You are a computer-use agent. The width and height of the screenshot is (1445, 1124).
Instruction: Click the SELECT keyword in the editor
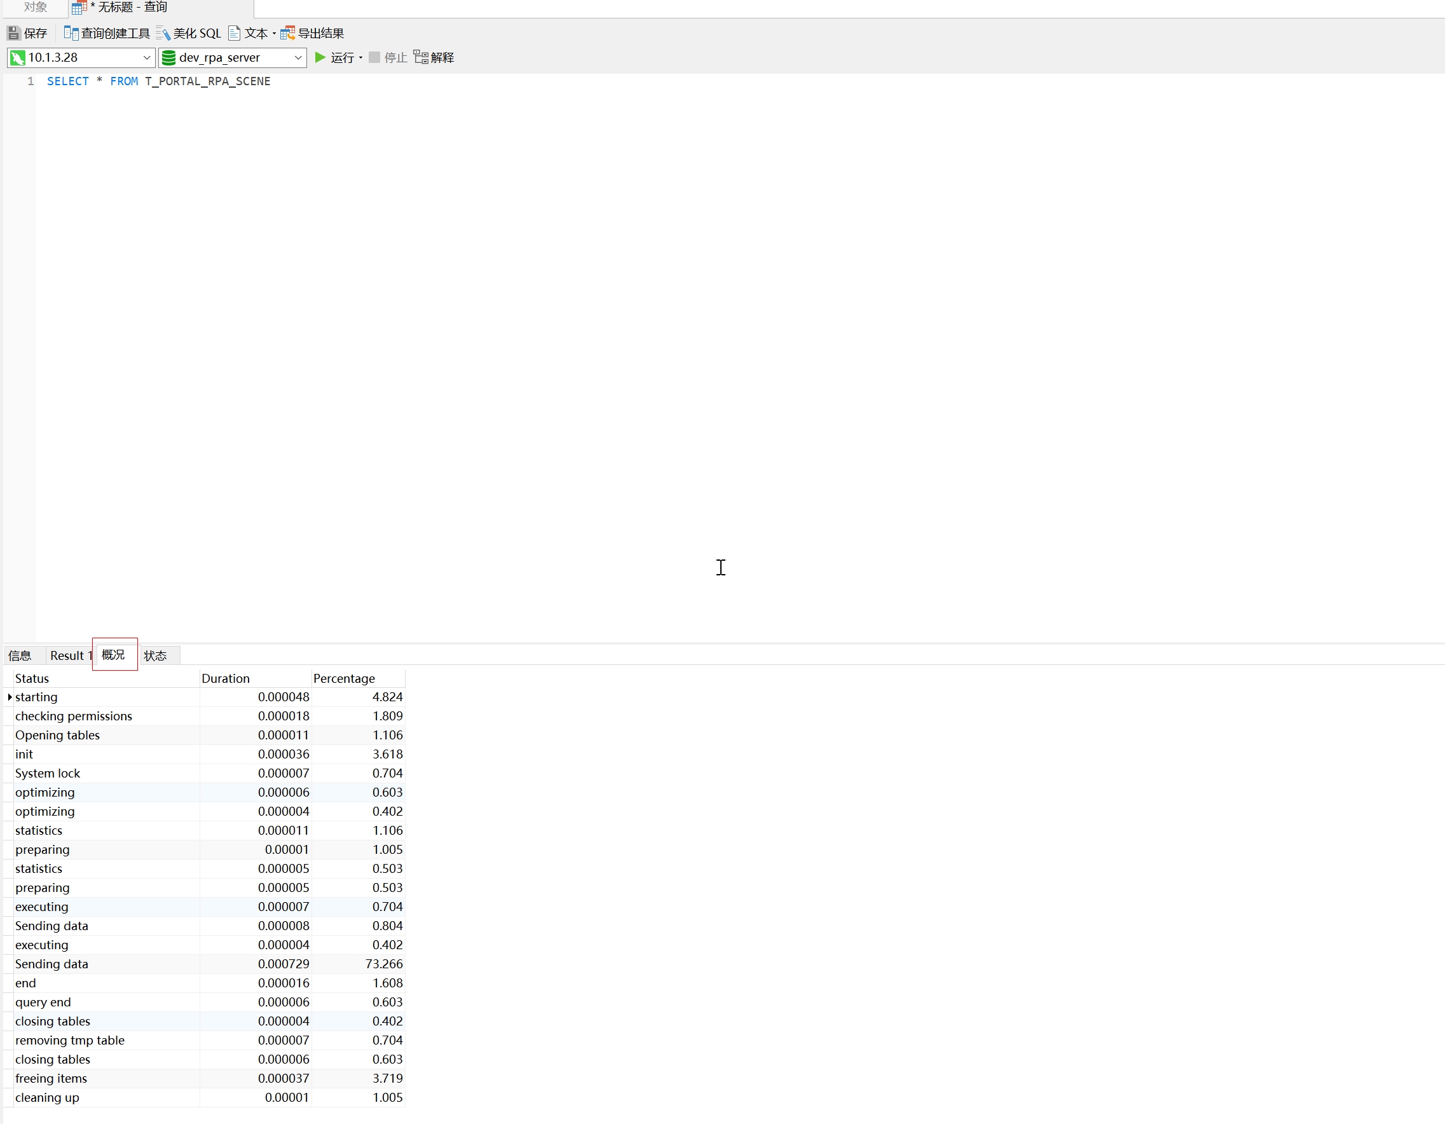[67, 81]
